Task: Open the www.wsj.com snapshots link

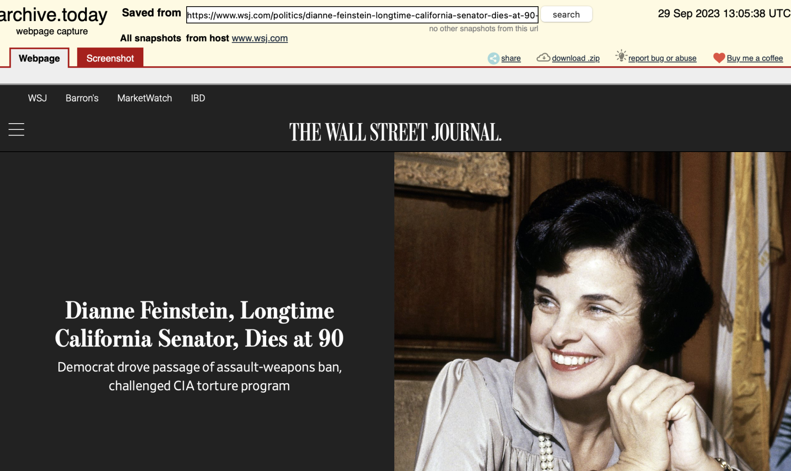Action: 259,38
